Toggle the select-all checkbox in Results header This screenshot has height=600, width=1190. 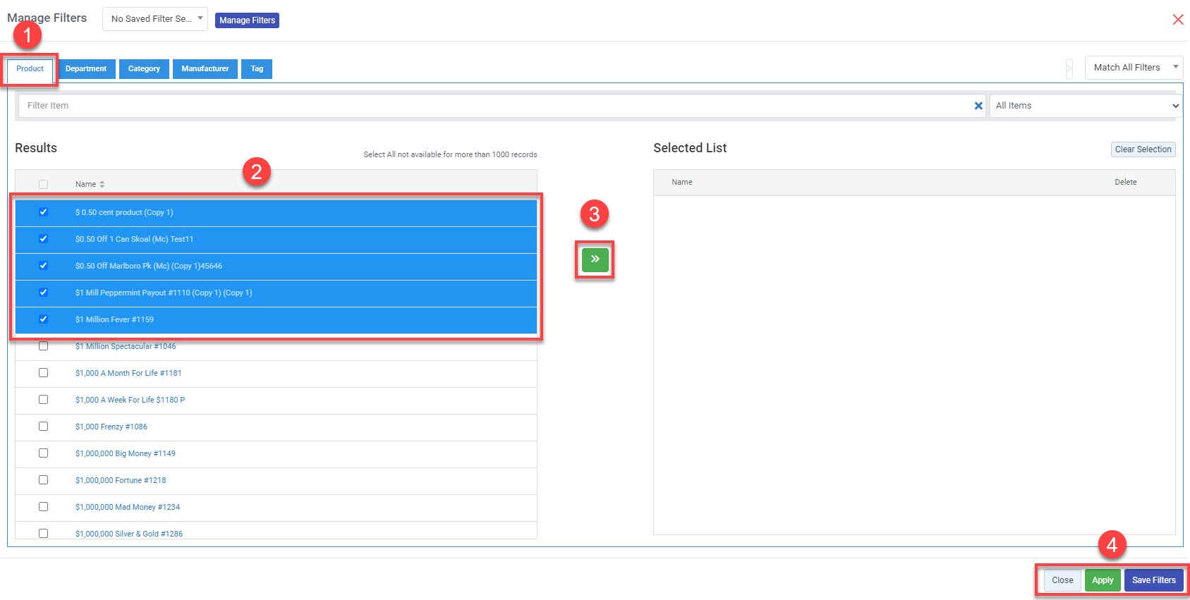43,184
